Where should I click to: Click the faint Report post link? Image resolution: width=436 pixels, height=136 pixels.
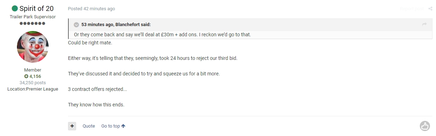click(412, 9)
